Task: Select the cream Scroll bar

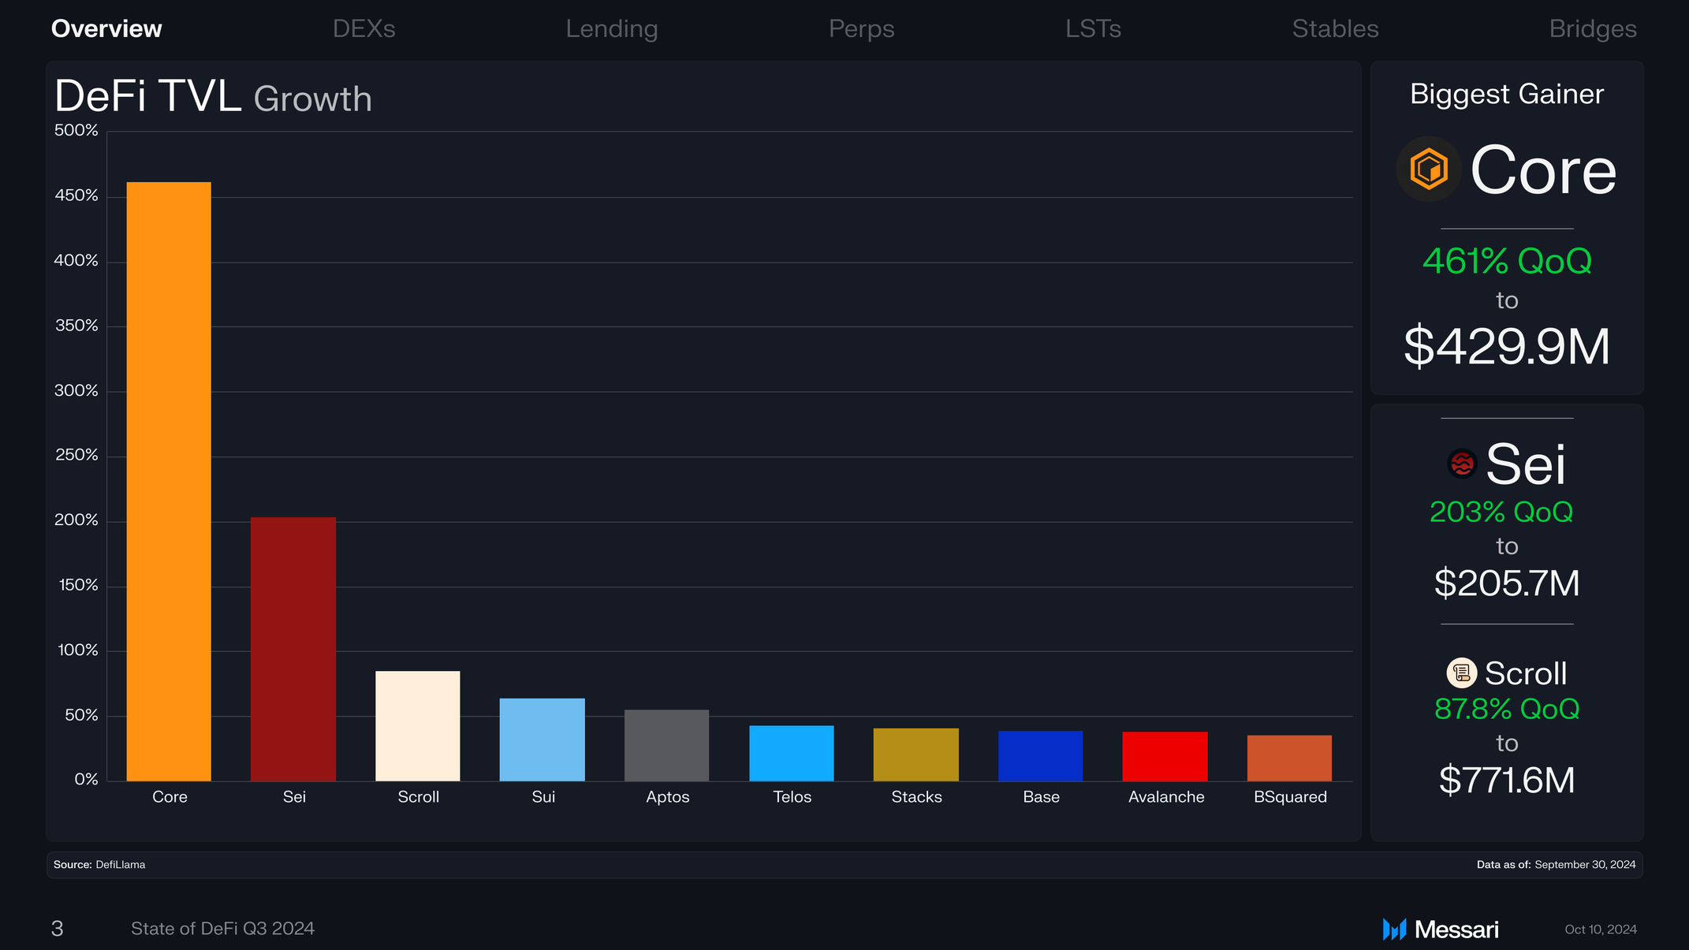Action: [x=418, y=726]
